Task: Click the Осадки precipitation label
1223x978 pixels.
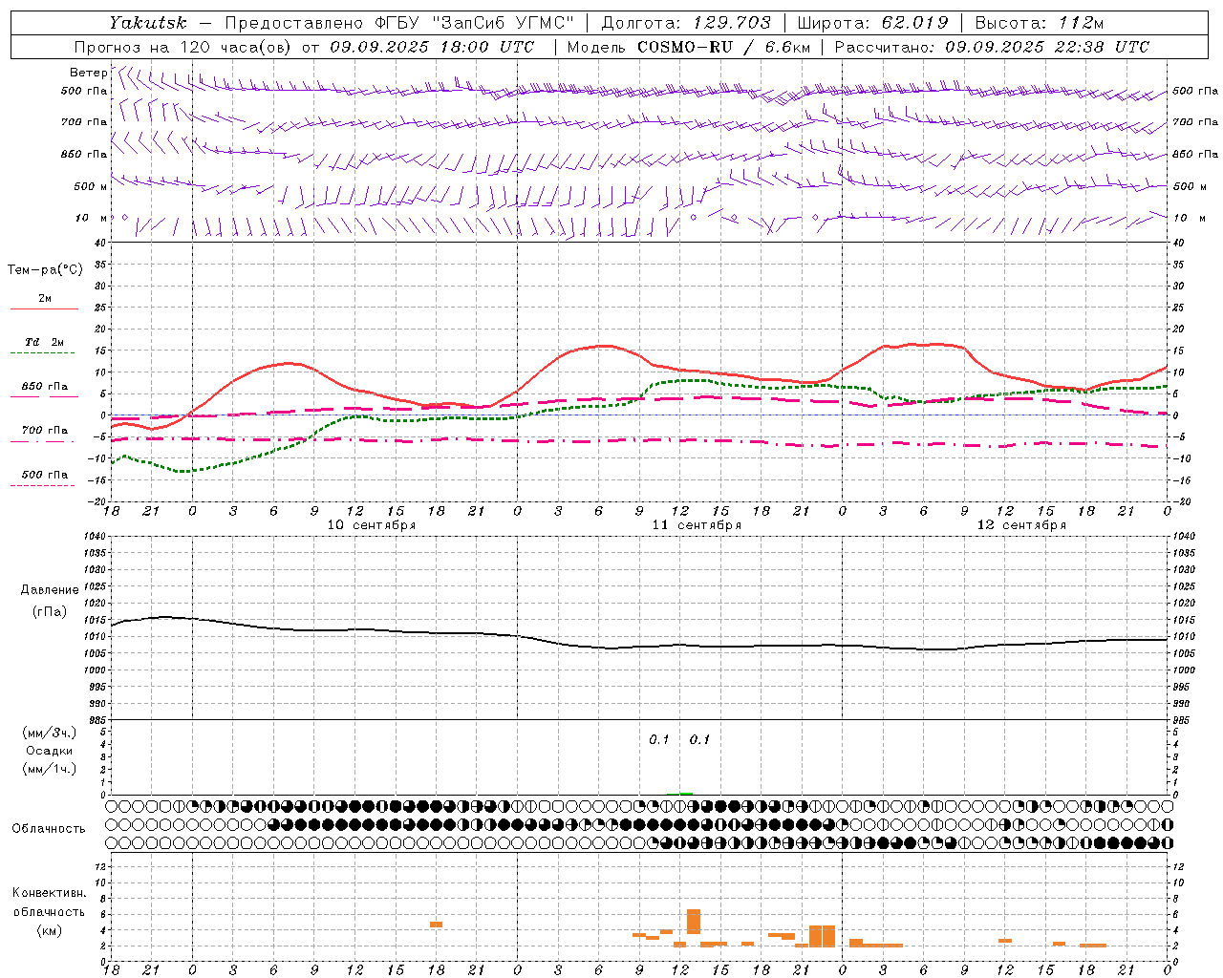Action: point(50,751)
